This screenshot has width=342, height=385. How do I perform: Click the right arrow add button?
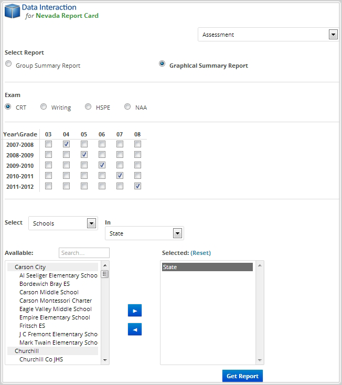(135, 311)
